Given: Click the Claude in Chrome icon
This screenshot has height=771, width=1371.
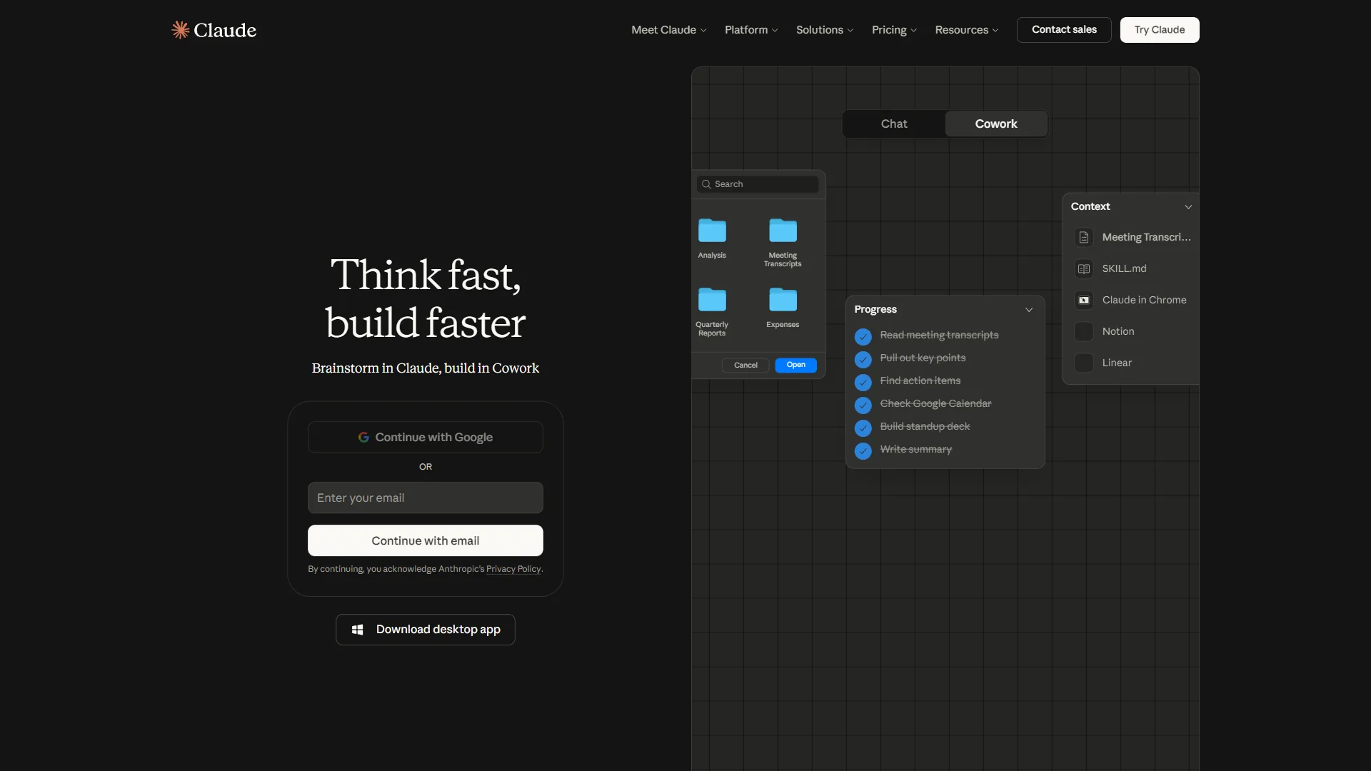Looking at the screenshot, I should (x=1084, y=300).
